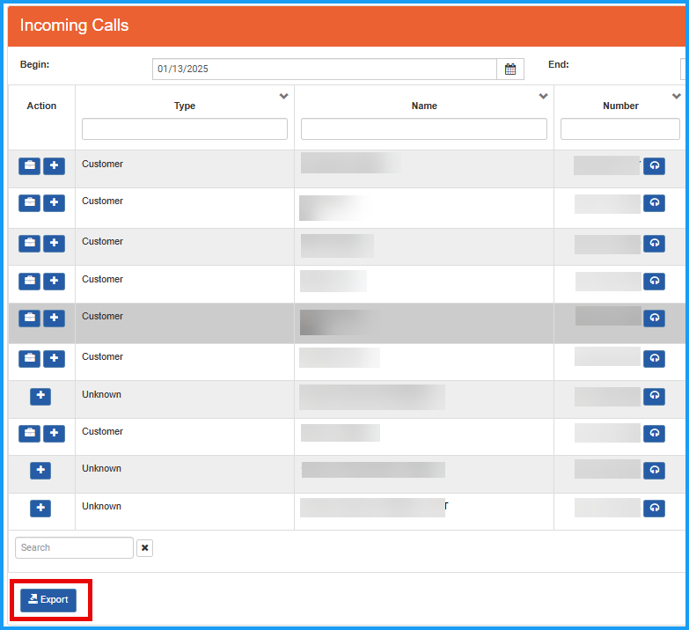Click the briefcase icon in the highlighted row
Screen dimensions: 689x630
click(x=29, y=319)
